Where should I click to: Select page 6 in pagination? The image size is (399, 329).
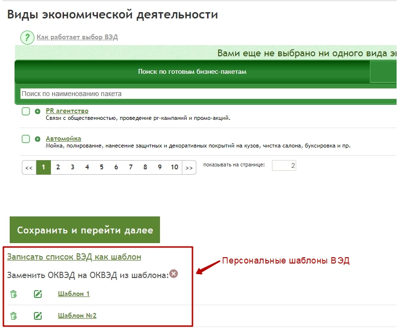click(x=116, y=167)
